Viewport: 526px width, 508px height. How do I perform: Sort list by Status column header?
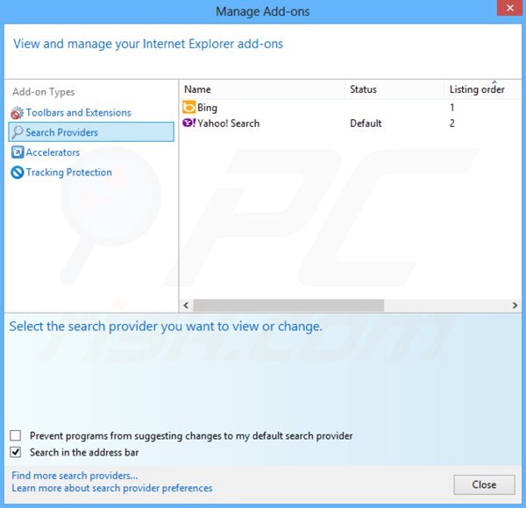coord(394,89)
